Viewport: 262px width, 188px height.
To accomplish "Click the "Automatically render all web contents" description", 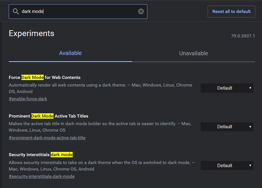I will tap(100, 88).
